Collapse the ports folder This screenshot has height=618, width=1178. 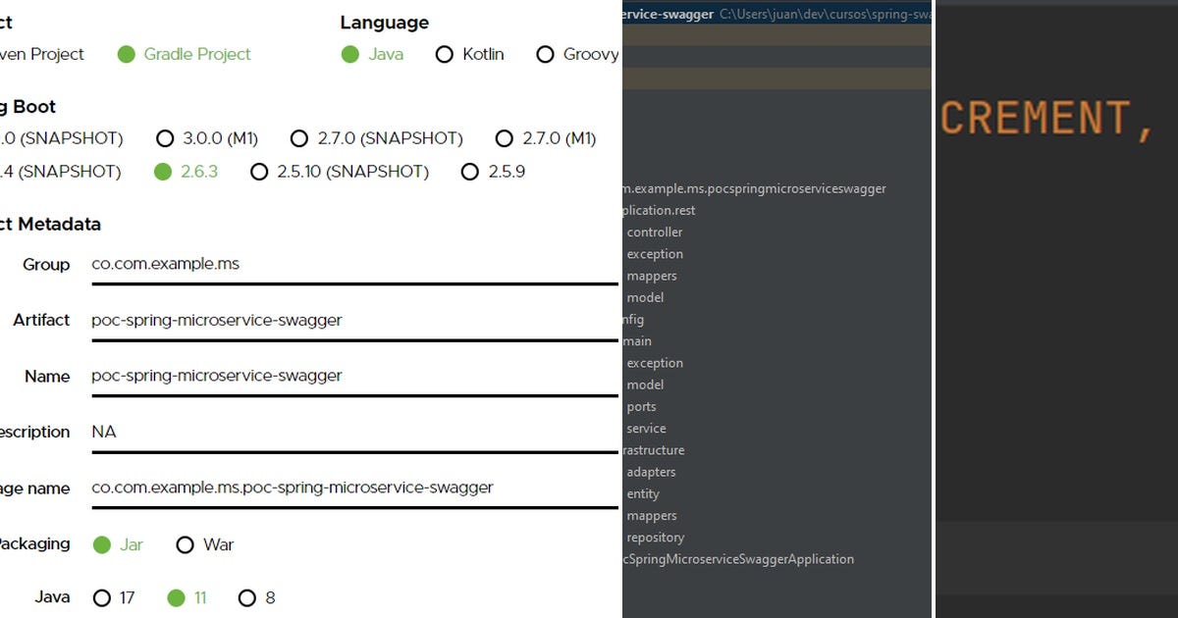tap(641, 406)
